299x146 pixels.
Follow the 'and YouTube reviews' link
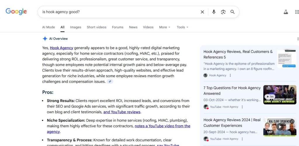pyautogui.click(x=122, y=112)
